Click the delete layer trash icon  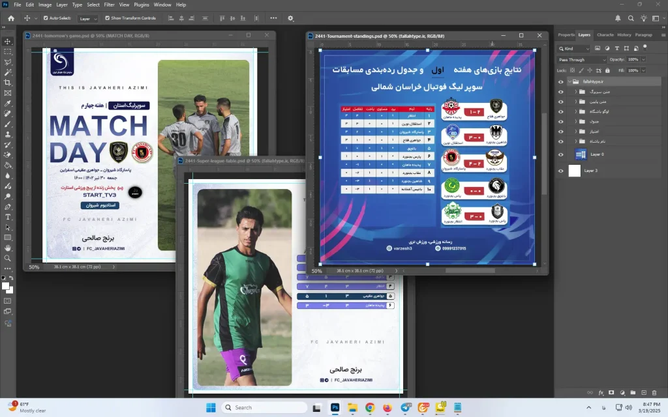click(654, 393)
